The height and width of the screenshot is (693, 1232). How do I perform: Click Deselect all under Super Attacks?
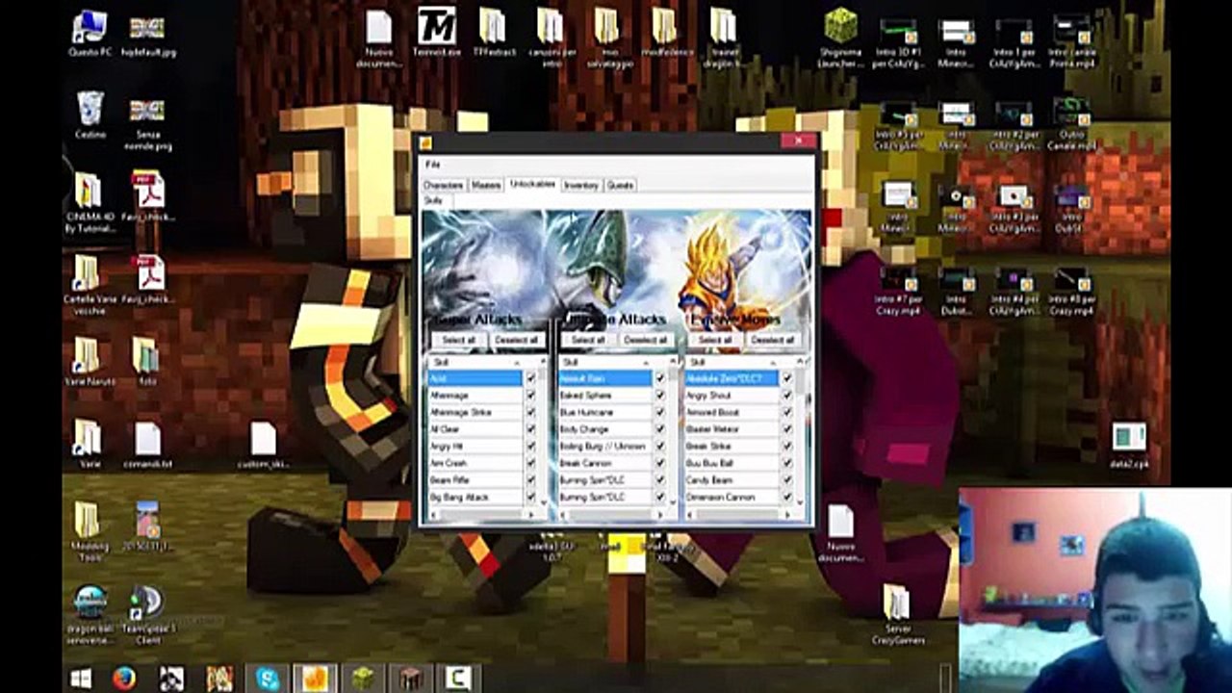coord(517,340)
